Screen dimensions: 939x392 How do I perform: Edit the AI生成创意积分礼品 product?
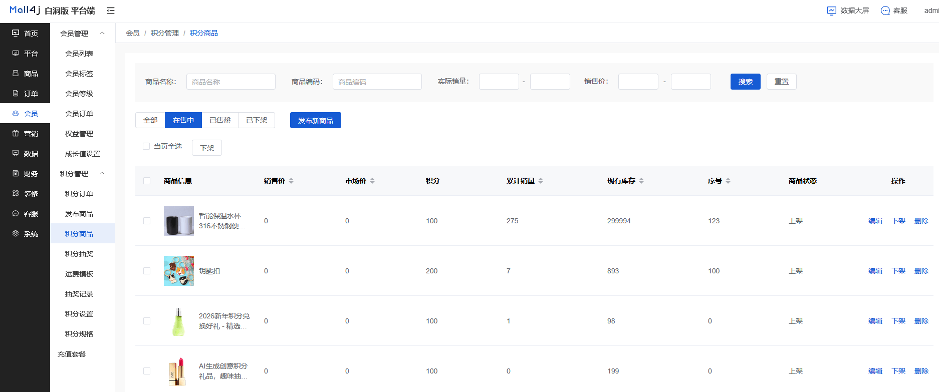tap(875, 371)
